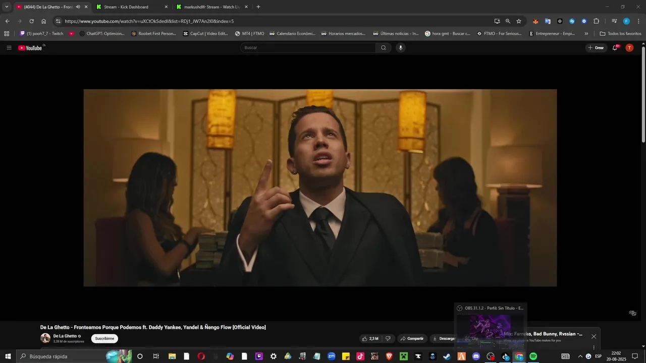Go to the YouTube home logo
The image size is (646, 363).
[x=30, y=48]
